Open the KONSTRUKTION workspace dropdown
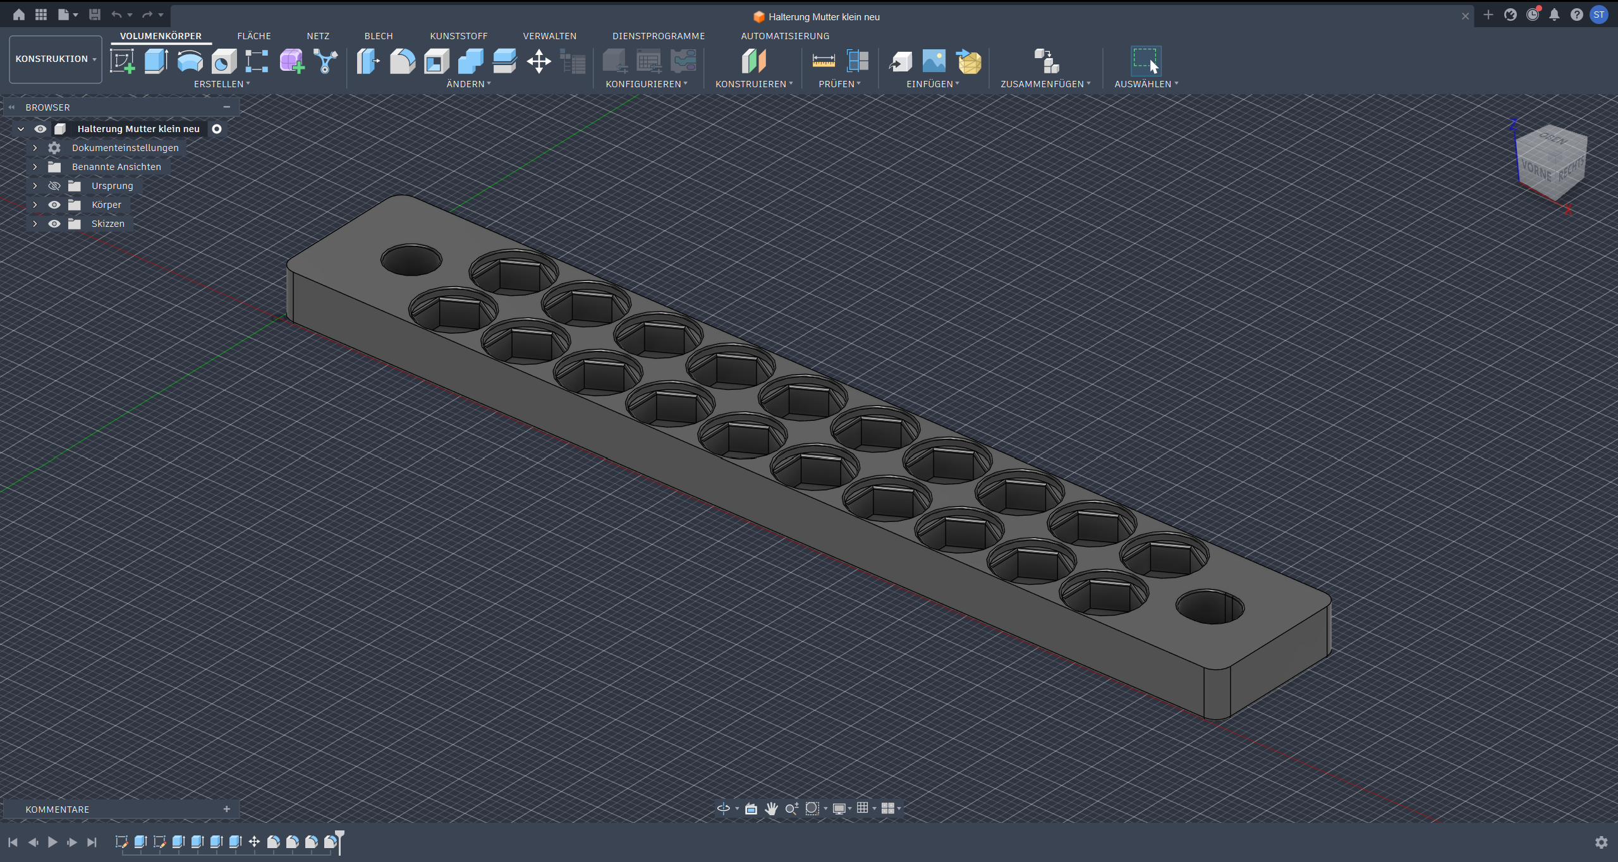 point(56,59)
